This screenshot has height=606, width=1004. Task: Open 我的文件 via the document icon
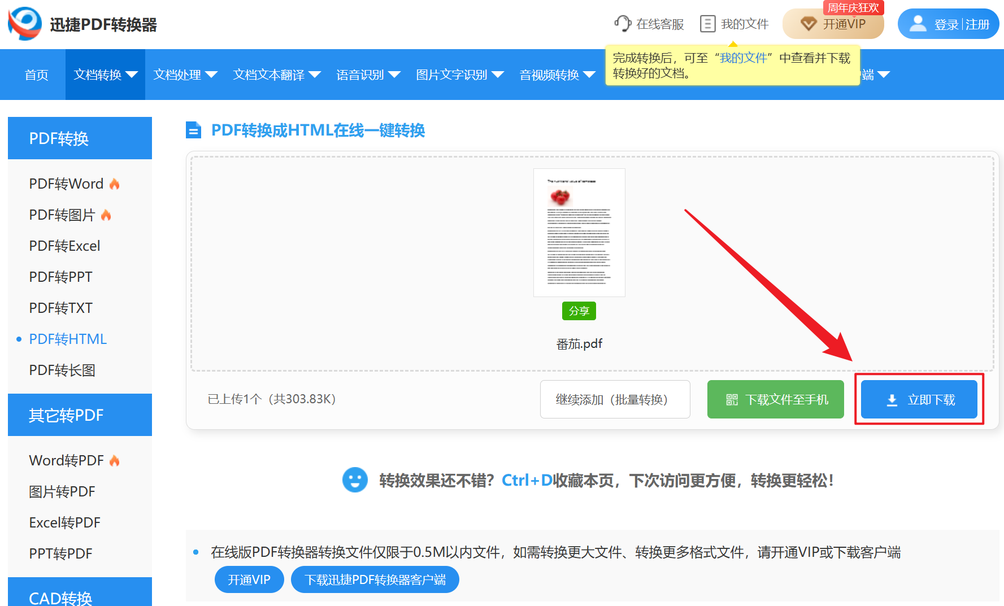(707, 24)
